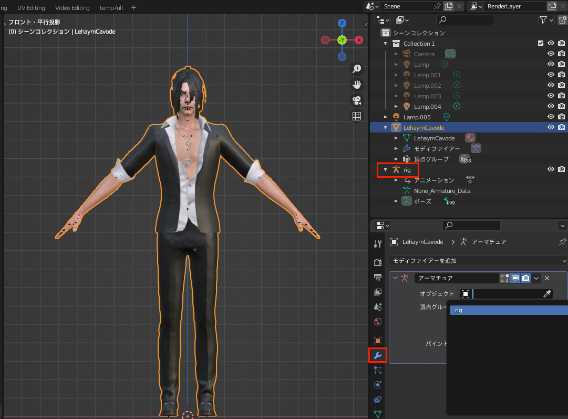
Task: Open the World properties globe tab
Action: 377,322
